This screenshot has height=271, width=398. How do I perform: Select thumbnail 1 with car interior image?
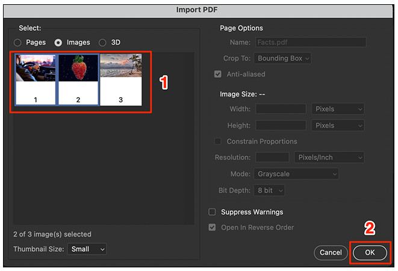tap(36, 79)
